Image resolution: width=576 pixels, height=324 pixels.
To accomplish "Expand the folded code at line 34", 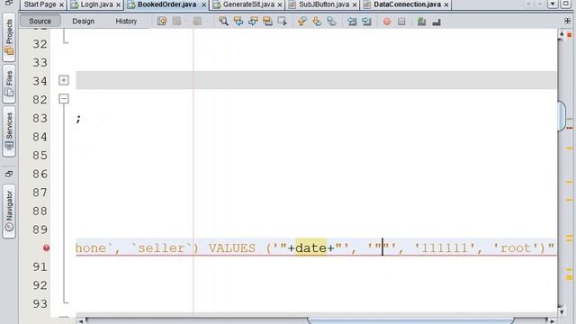I will [x=64, y=80].
